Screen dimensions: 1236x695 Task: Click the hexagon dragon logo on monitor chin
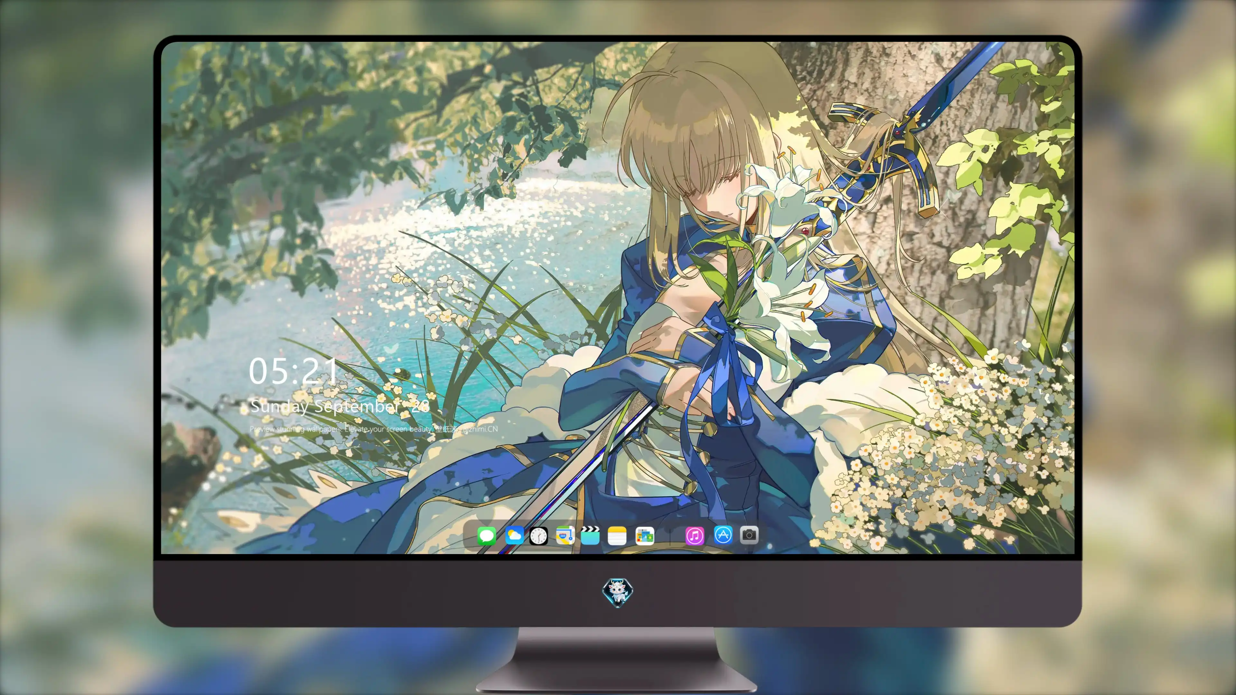pos(618,592)
